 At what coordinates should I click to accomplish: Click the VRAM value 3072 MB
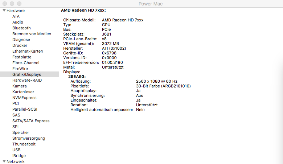[110, 44]
